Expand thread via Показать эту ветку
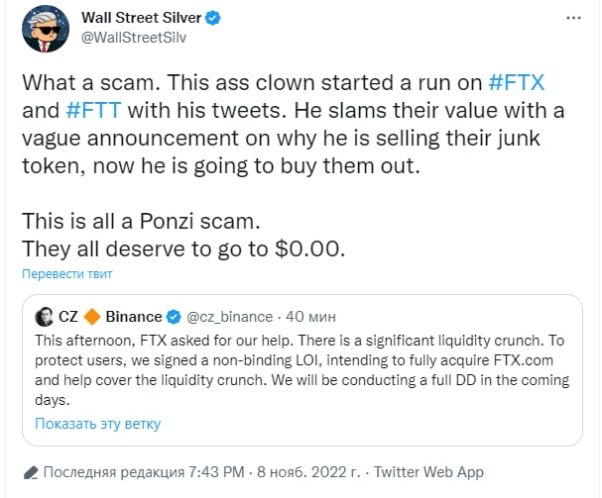The height and width of the screenshot is (498, 602). point(97,424)
